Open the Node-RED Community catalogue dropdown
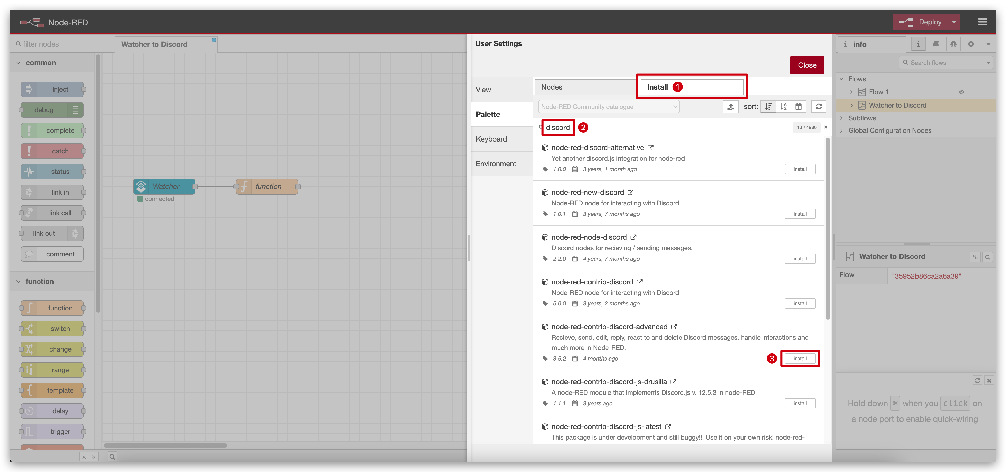This screenshot has width=1006, height=472. point(608,107)
